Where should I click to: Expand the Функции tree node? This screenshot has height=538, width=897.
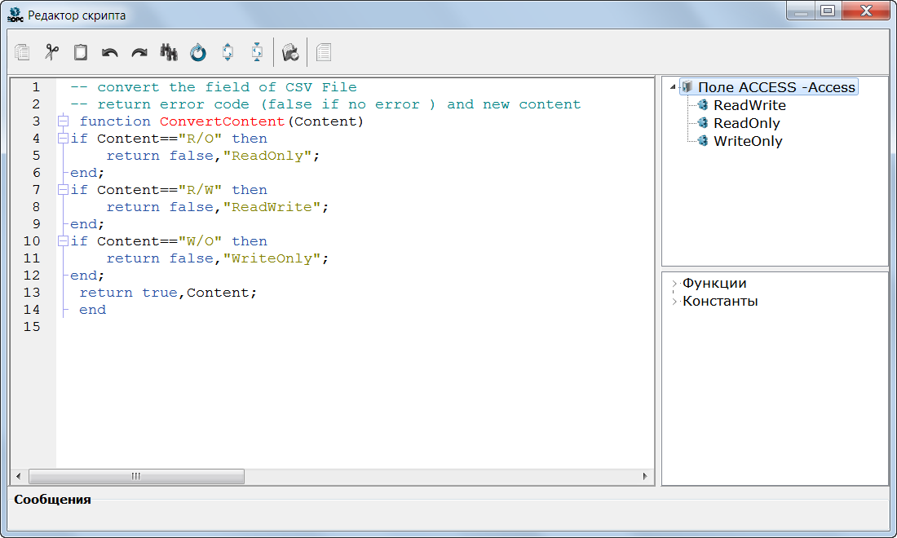tap(674, 283)
